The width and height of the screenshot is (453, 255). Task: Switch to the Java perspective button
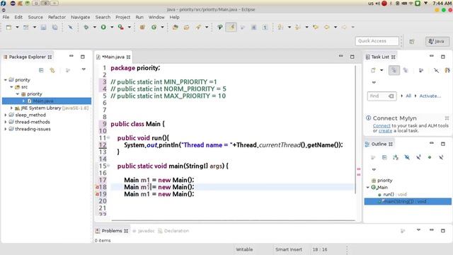click(x=437, y=41)
